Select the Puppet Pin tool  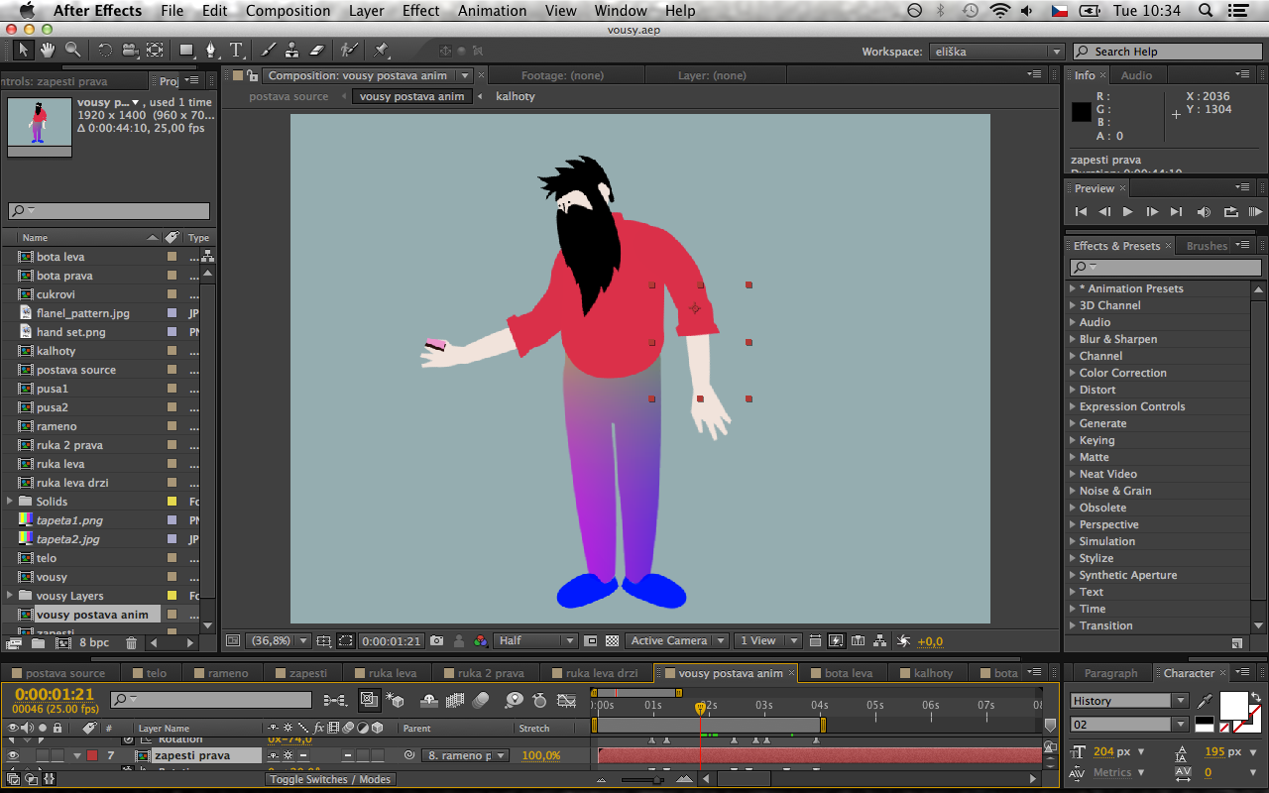point(382,50)
